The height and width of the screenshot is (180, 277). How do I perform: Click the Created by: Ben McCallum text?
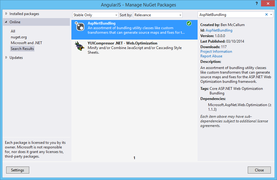(223, 25)
